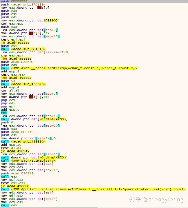Select the call <Ordinal#870> line
Viewport: 188px width, 208px height.
point(34,157)
